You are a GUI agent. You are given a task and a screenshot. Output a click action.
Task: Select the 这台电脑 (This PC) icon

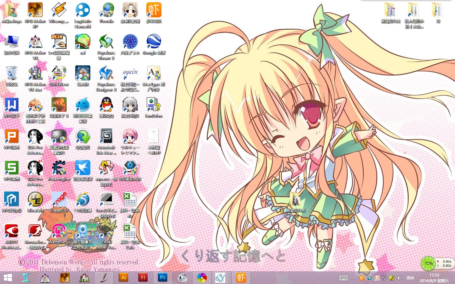point(12,44)
